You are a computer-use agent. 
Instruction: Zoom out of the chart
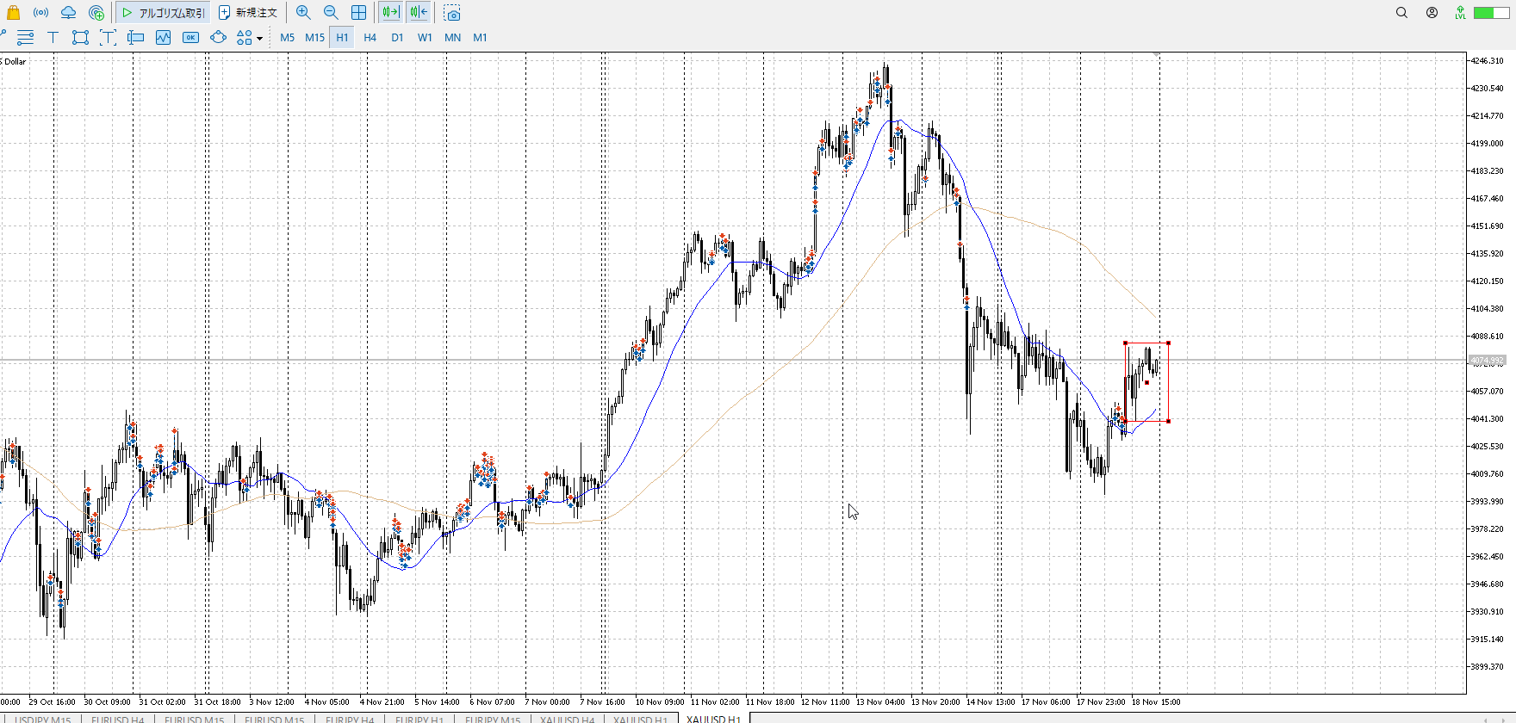[x=331, y=13]
